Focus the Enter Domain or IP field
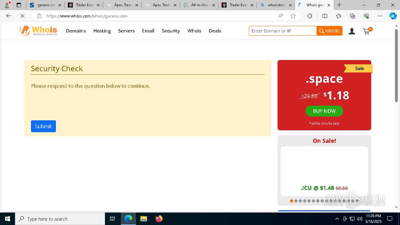400x225 pixels. point(283,31)
